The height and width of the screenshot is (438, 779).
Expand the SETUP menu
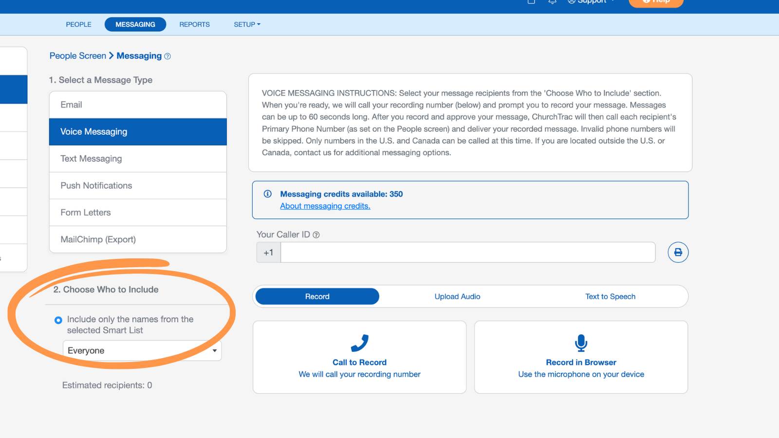coord(247,24)
